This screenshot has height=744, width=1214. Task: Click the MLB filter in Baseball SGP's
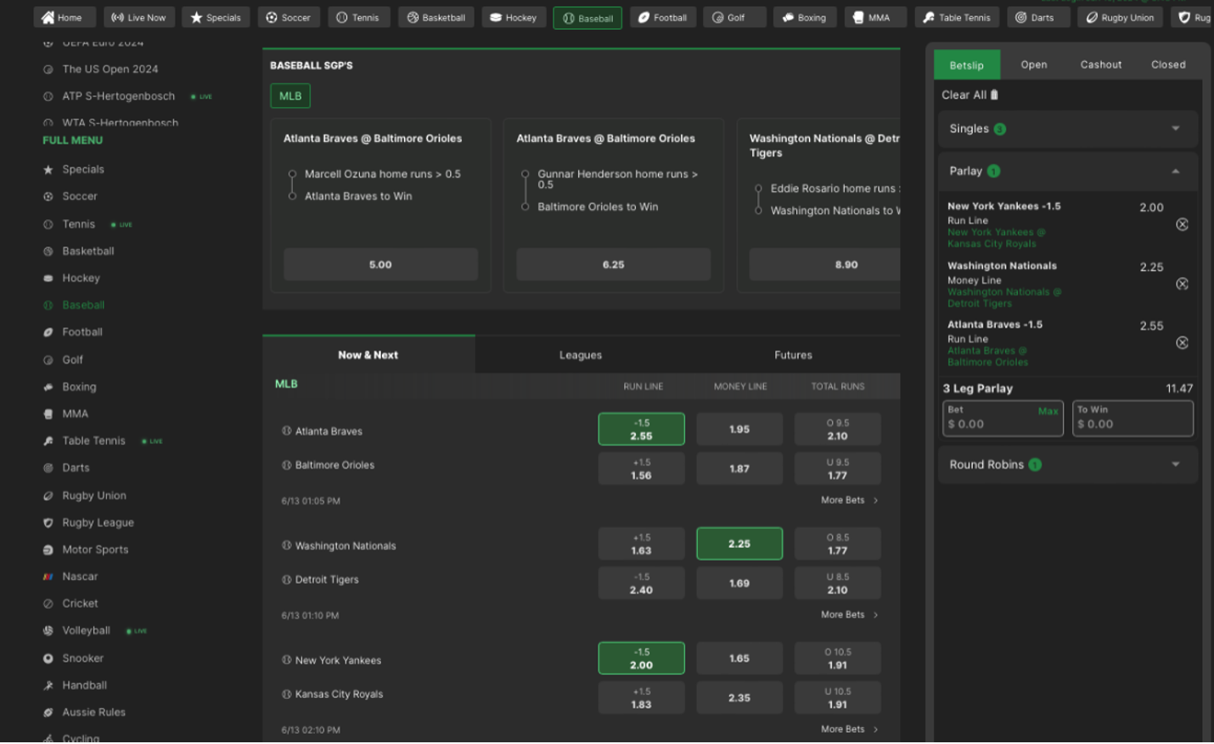click(290, 96)
